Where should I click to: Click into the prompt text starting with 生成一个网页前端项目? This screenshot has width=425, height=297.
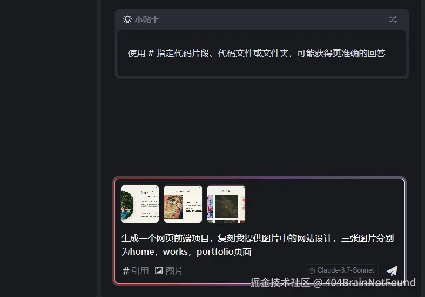point(257,239)
